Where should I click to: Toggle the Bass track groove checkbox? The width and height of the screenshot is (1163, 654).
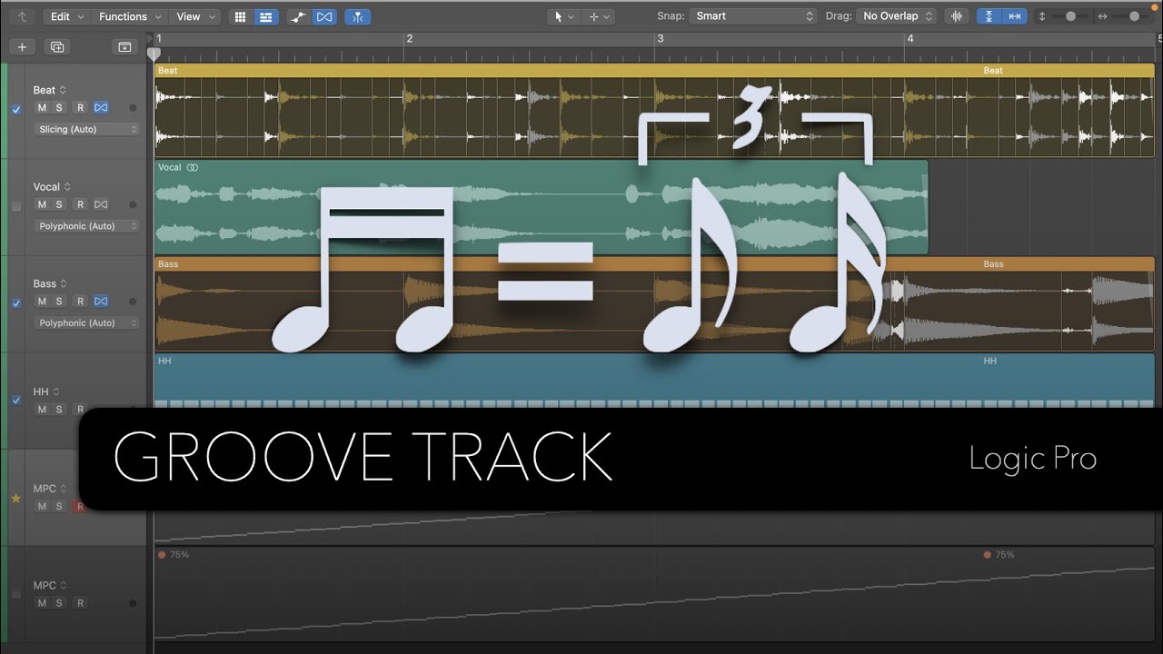coord(15,303)
